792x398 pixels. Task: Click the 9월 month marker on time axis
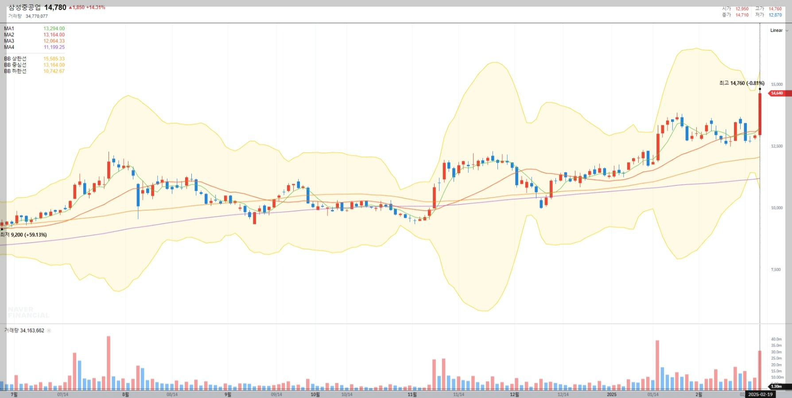[228, 394]
